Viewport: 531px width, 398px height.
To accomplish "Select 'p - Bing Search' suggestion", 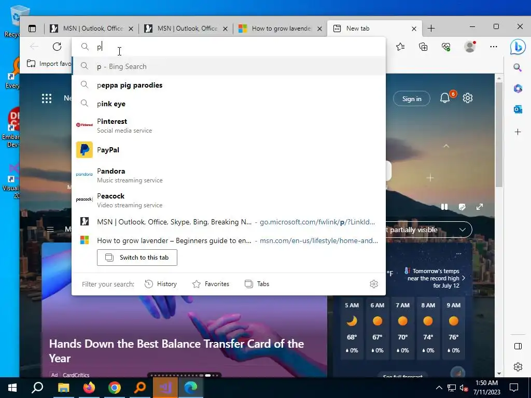I will [x=229, y=66].
